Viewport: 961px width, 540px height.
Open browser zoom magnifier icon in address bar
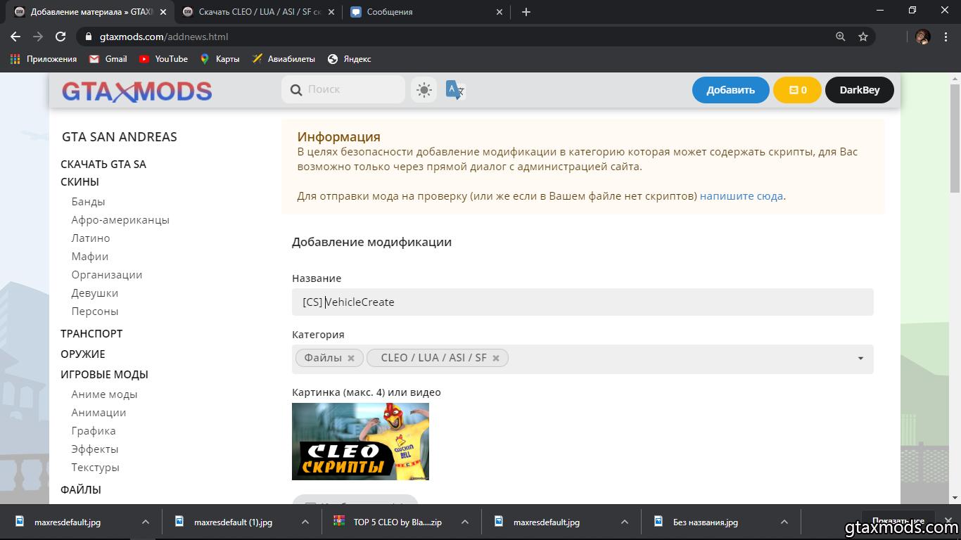(x=840, y=37)
